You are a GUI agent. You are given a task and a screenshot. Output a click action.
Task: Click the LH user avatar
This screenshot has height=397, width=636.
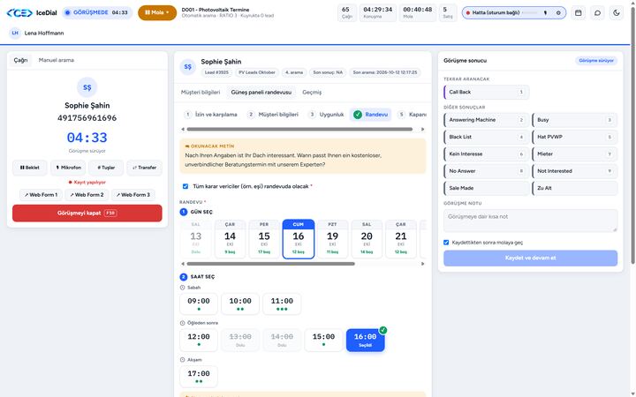(15, 33)
